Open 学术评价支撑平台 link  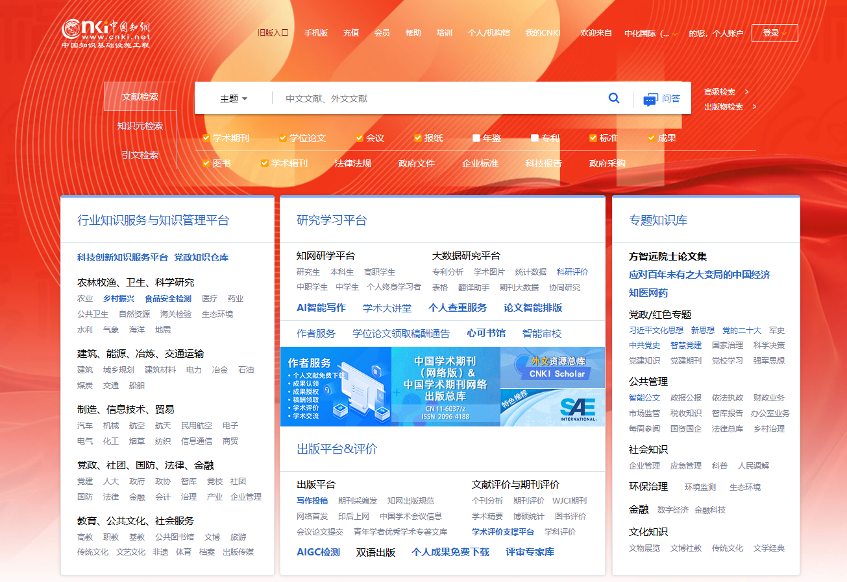pyautogui.click(x=503, y=531)
